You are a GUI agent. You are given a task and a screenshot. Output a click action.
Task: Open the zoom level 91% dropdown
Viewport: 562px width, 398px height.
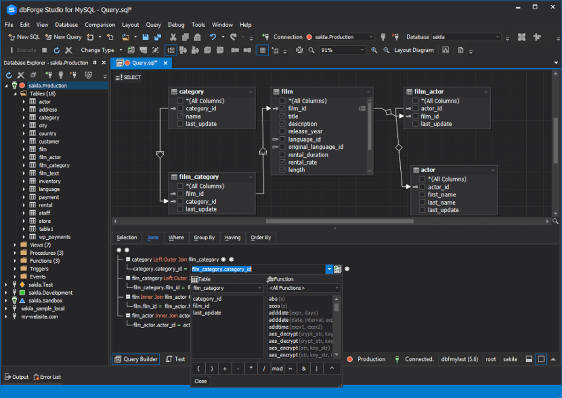click(x=362, y=50)
